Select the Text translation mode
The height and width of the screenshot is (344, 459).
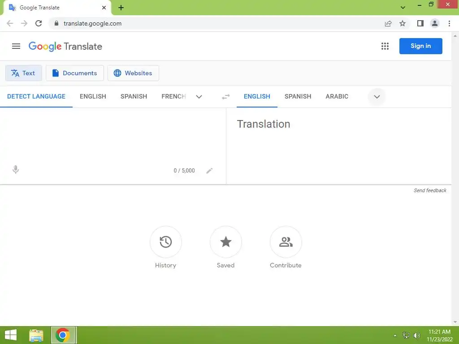tap(24, 73)
